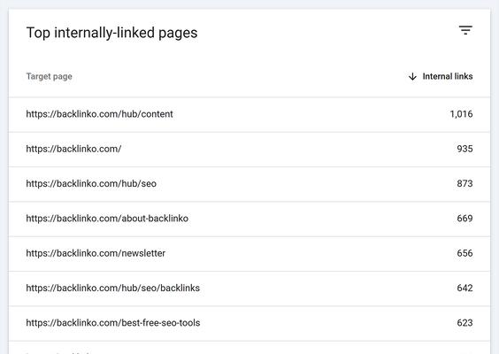Sort by Internal links column header
The image size is (499, 354).
point(448,76)
